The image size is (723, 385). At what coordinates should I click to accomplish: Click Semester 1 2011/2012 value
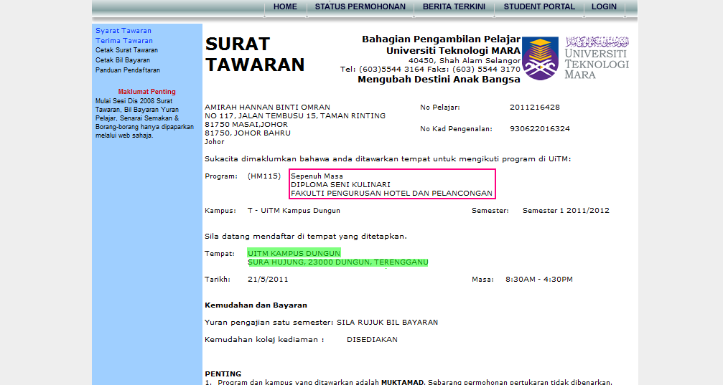(566, 211)
